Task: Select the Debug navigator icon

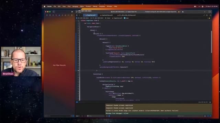Action: coord(66,15)
